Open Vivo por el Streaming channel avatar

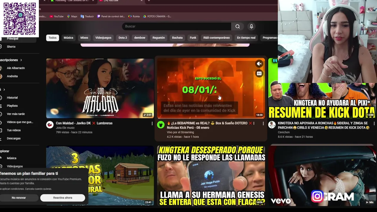161,125
